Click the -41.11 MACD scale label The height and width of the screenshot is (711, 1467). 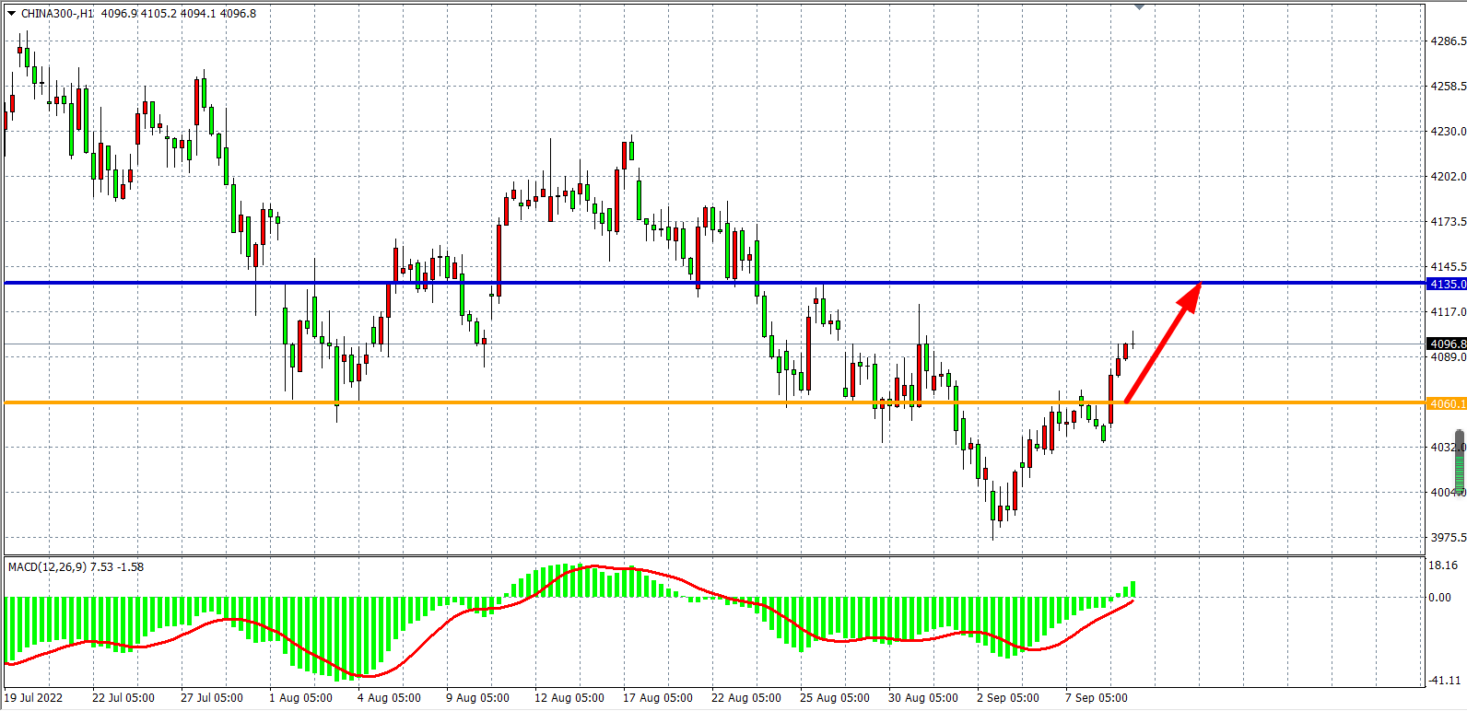click(1444, 681)
